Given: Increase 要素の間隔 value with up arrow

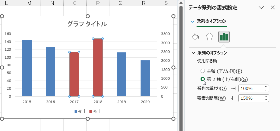Looking at the screenshot, I should tap(266, 97).
